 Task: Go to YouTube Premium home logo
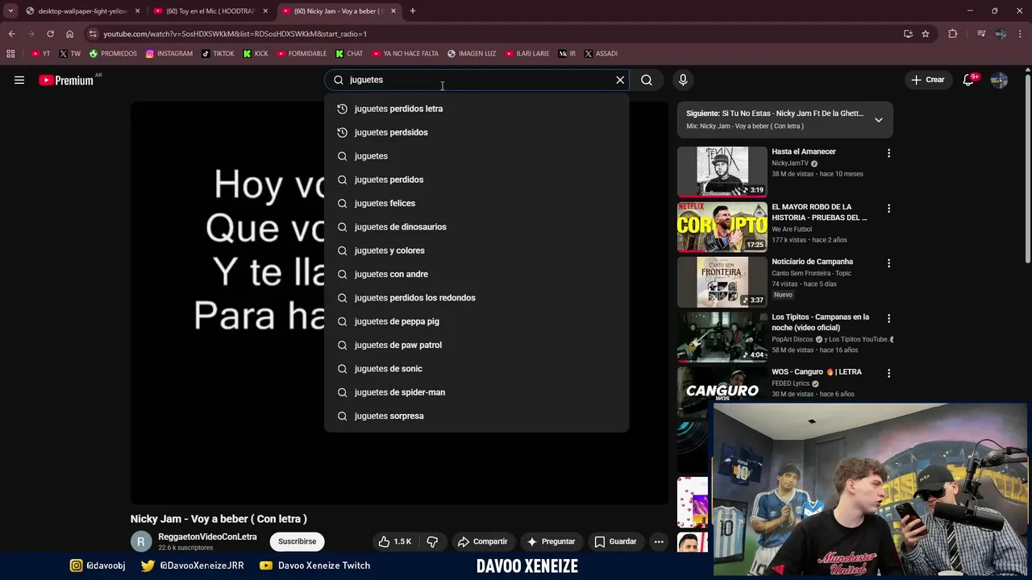tap(66, 80)
